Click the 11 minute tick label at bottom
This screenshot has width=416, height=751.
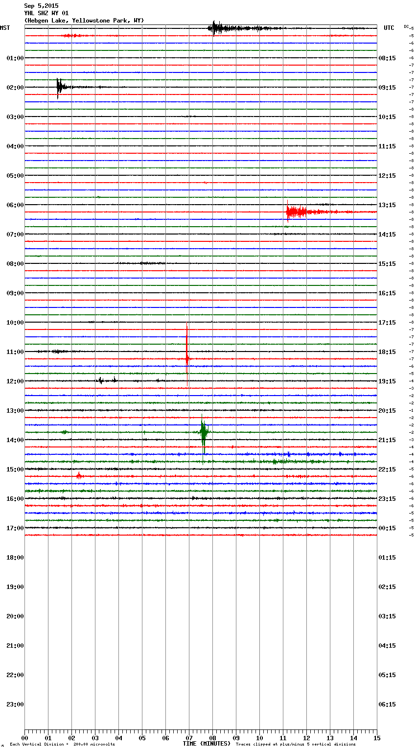[283, 738]
